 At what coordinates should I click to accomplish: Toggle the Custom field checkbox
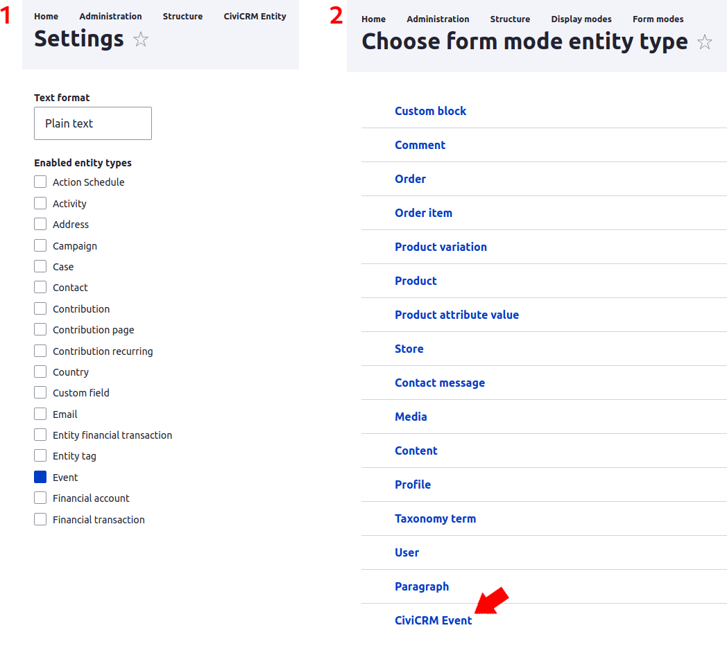click(40, 392)
